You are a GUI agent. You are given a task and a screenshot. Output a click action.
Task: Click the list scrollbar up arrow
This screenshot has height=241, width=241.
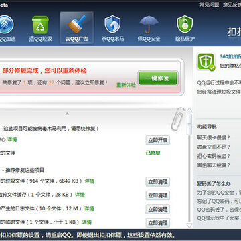pyautogui.click(x=189, y=110)
